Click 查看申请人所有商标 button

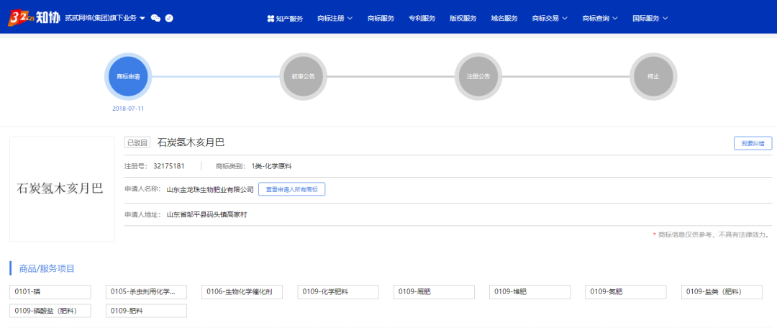[292, 189]
